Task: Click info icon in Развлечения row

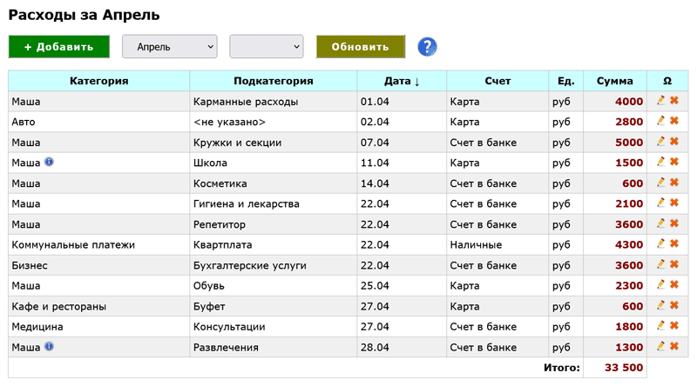Action: pyautogui.click(x=49, y=346)
